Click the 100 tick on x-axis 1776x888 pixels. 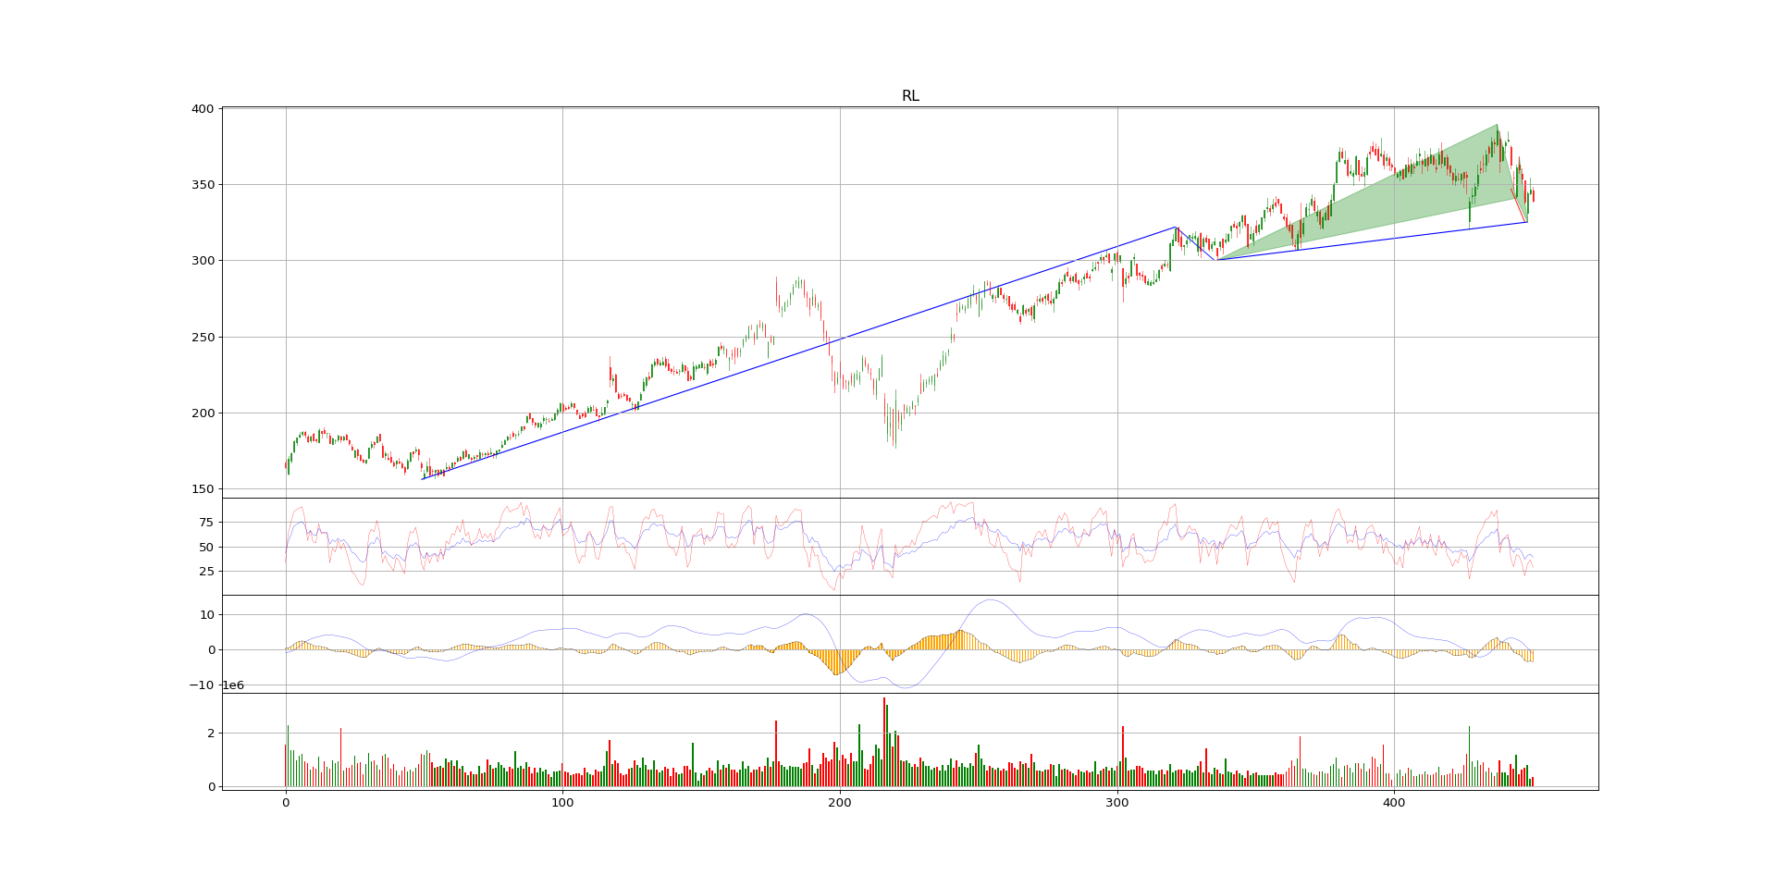pos(562,803)
